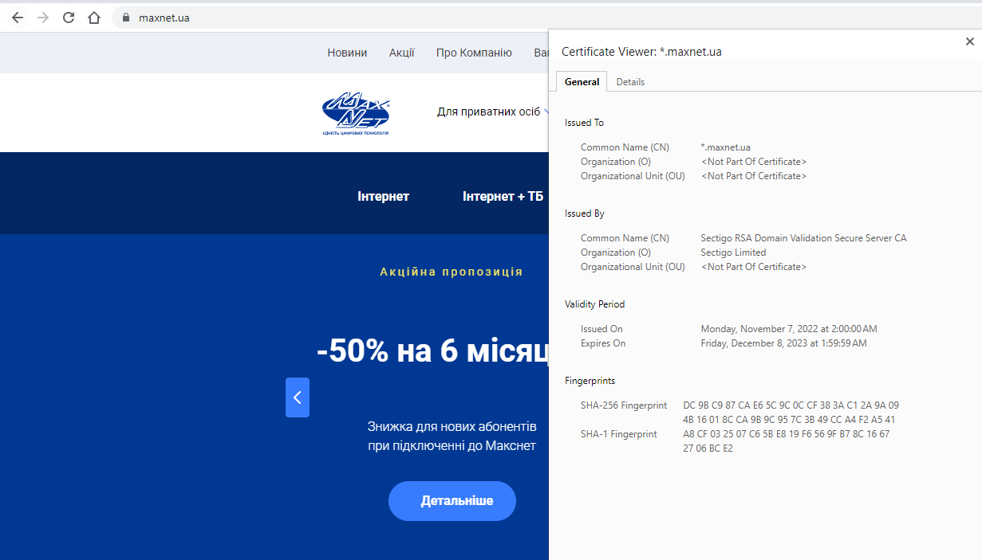Select the General tab
Screen dimensions: 982x560
[582, 82]
